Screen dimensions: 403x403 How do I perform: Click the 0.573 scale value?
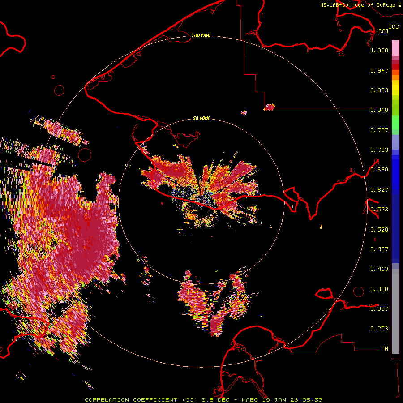[379, 210]
